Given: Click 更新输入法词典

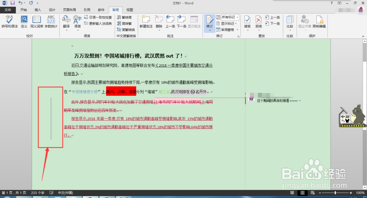Looking at the screenshot, I should pos(98,24).
